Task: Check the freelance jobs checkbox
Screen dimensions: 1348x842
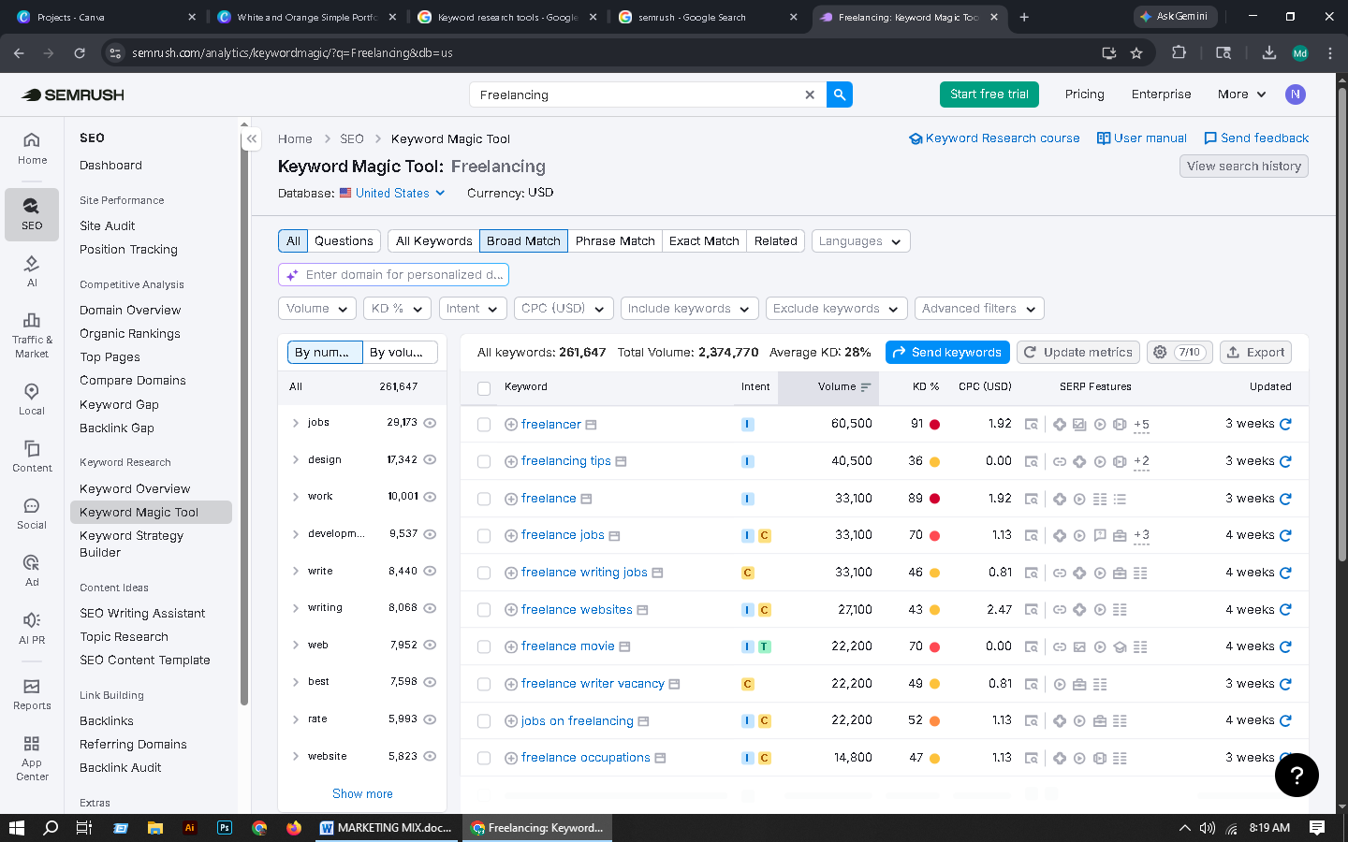Action: coord(484,536)
